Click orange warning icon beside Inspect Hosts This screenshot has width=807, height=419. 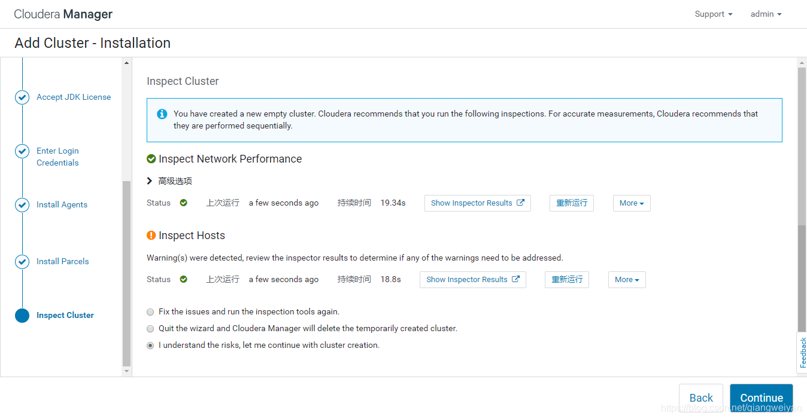[151, 236]
